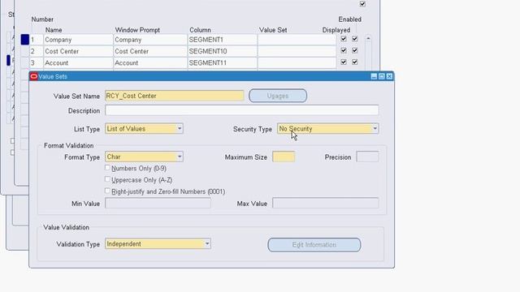Click Name cell 'Cost Center' in segments table

78,51
